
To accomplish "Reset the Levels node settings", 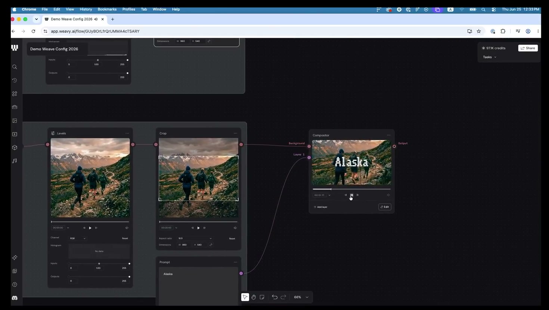I will (125, 238).
